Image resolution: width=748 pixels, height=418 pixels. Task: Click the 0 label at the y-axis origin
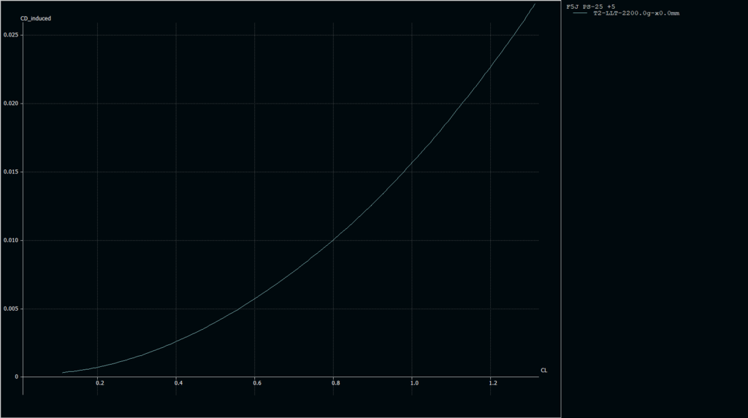pyautogui.click(x=16, y=377)
